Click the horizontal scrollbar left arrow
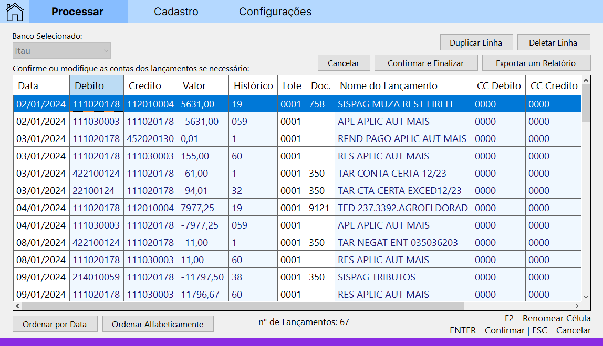Screen dimensions: 603x346 [17, 306]
